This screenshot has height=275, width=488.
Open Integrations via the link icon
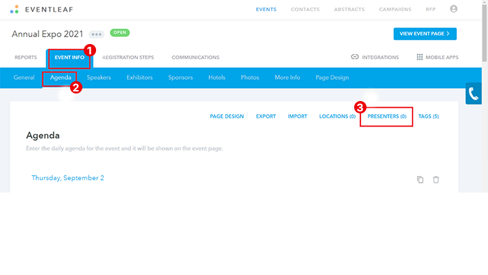click(x=355, y=57)
